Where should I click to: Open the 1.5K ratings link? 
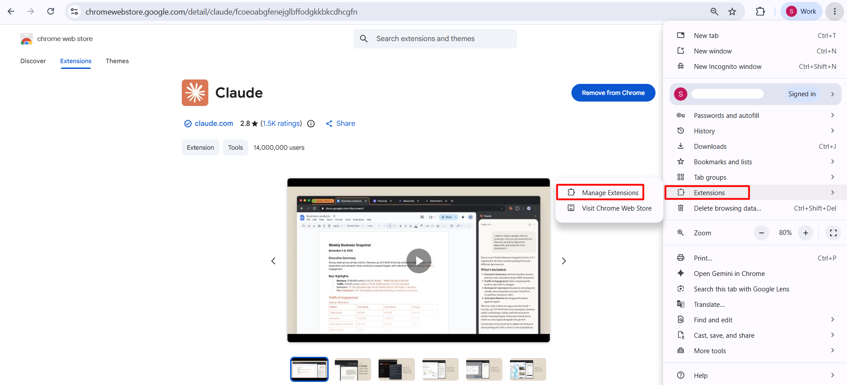pos(281,124)
